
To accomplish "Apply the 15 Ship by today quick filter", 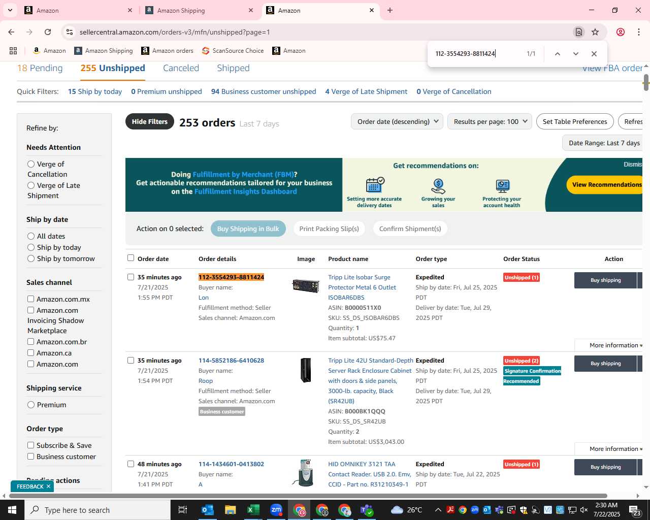I will click(x=95, y=91).
